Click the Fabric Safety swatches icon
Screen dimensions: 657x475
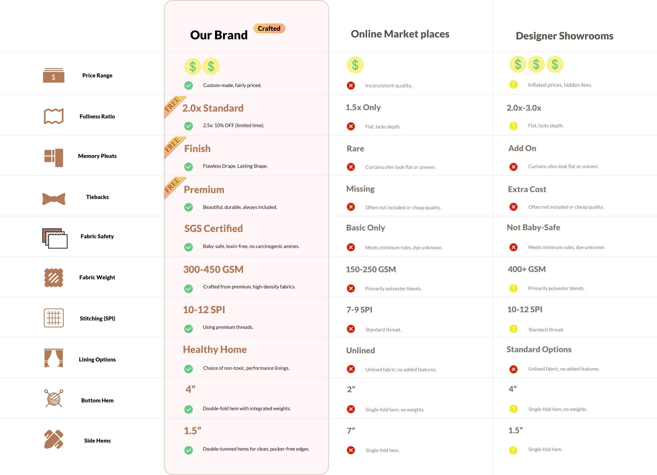tap(55, 238)
